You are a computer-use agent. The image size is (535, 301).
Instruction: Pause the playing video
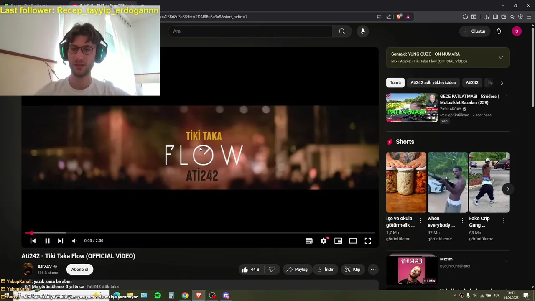[x=47, y=241]
